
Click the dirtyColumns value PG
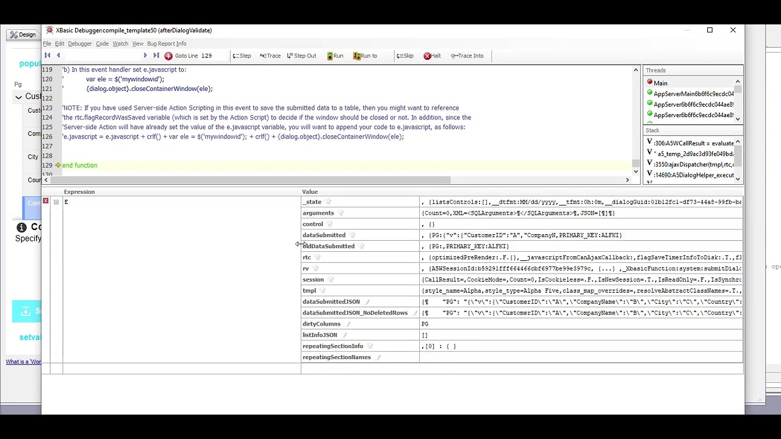(425, 324)
